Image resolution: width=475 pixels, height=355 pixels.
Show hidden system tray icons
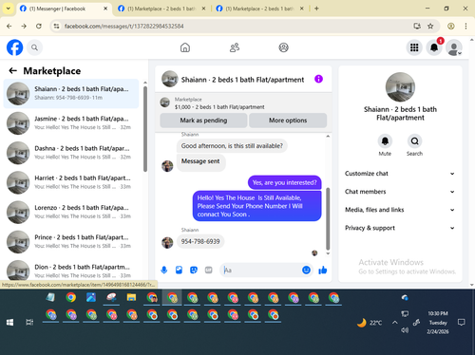pyautogui.click(x=394, y=323)
